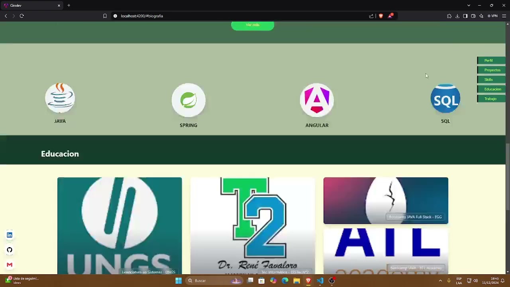The height and width of the screenshot is (287, 510).
Task: Select Educacion in the side navigation
Action: (491, 89)
